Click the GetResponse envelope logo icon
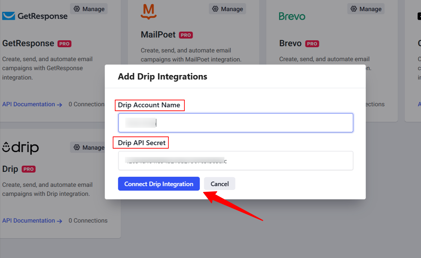This screenshot has height=258, width=421. point(8,15)
